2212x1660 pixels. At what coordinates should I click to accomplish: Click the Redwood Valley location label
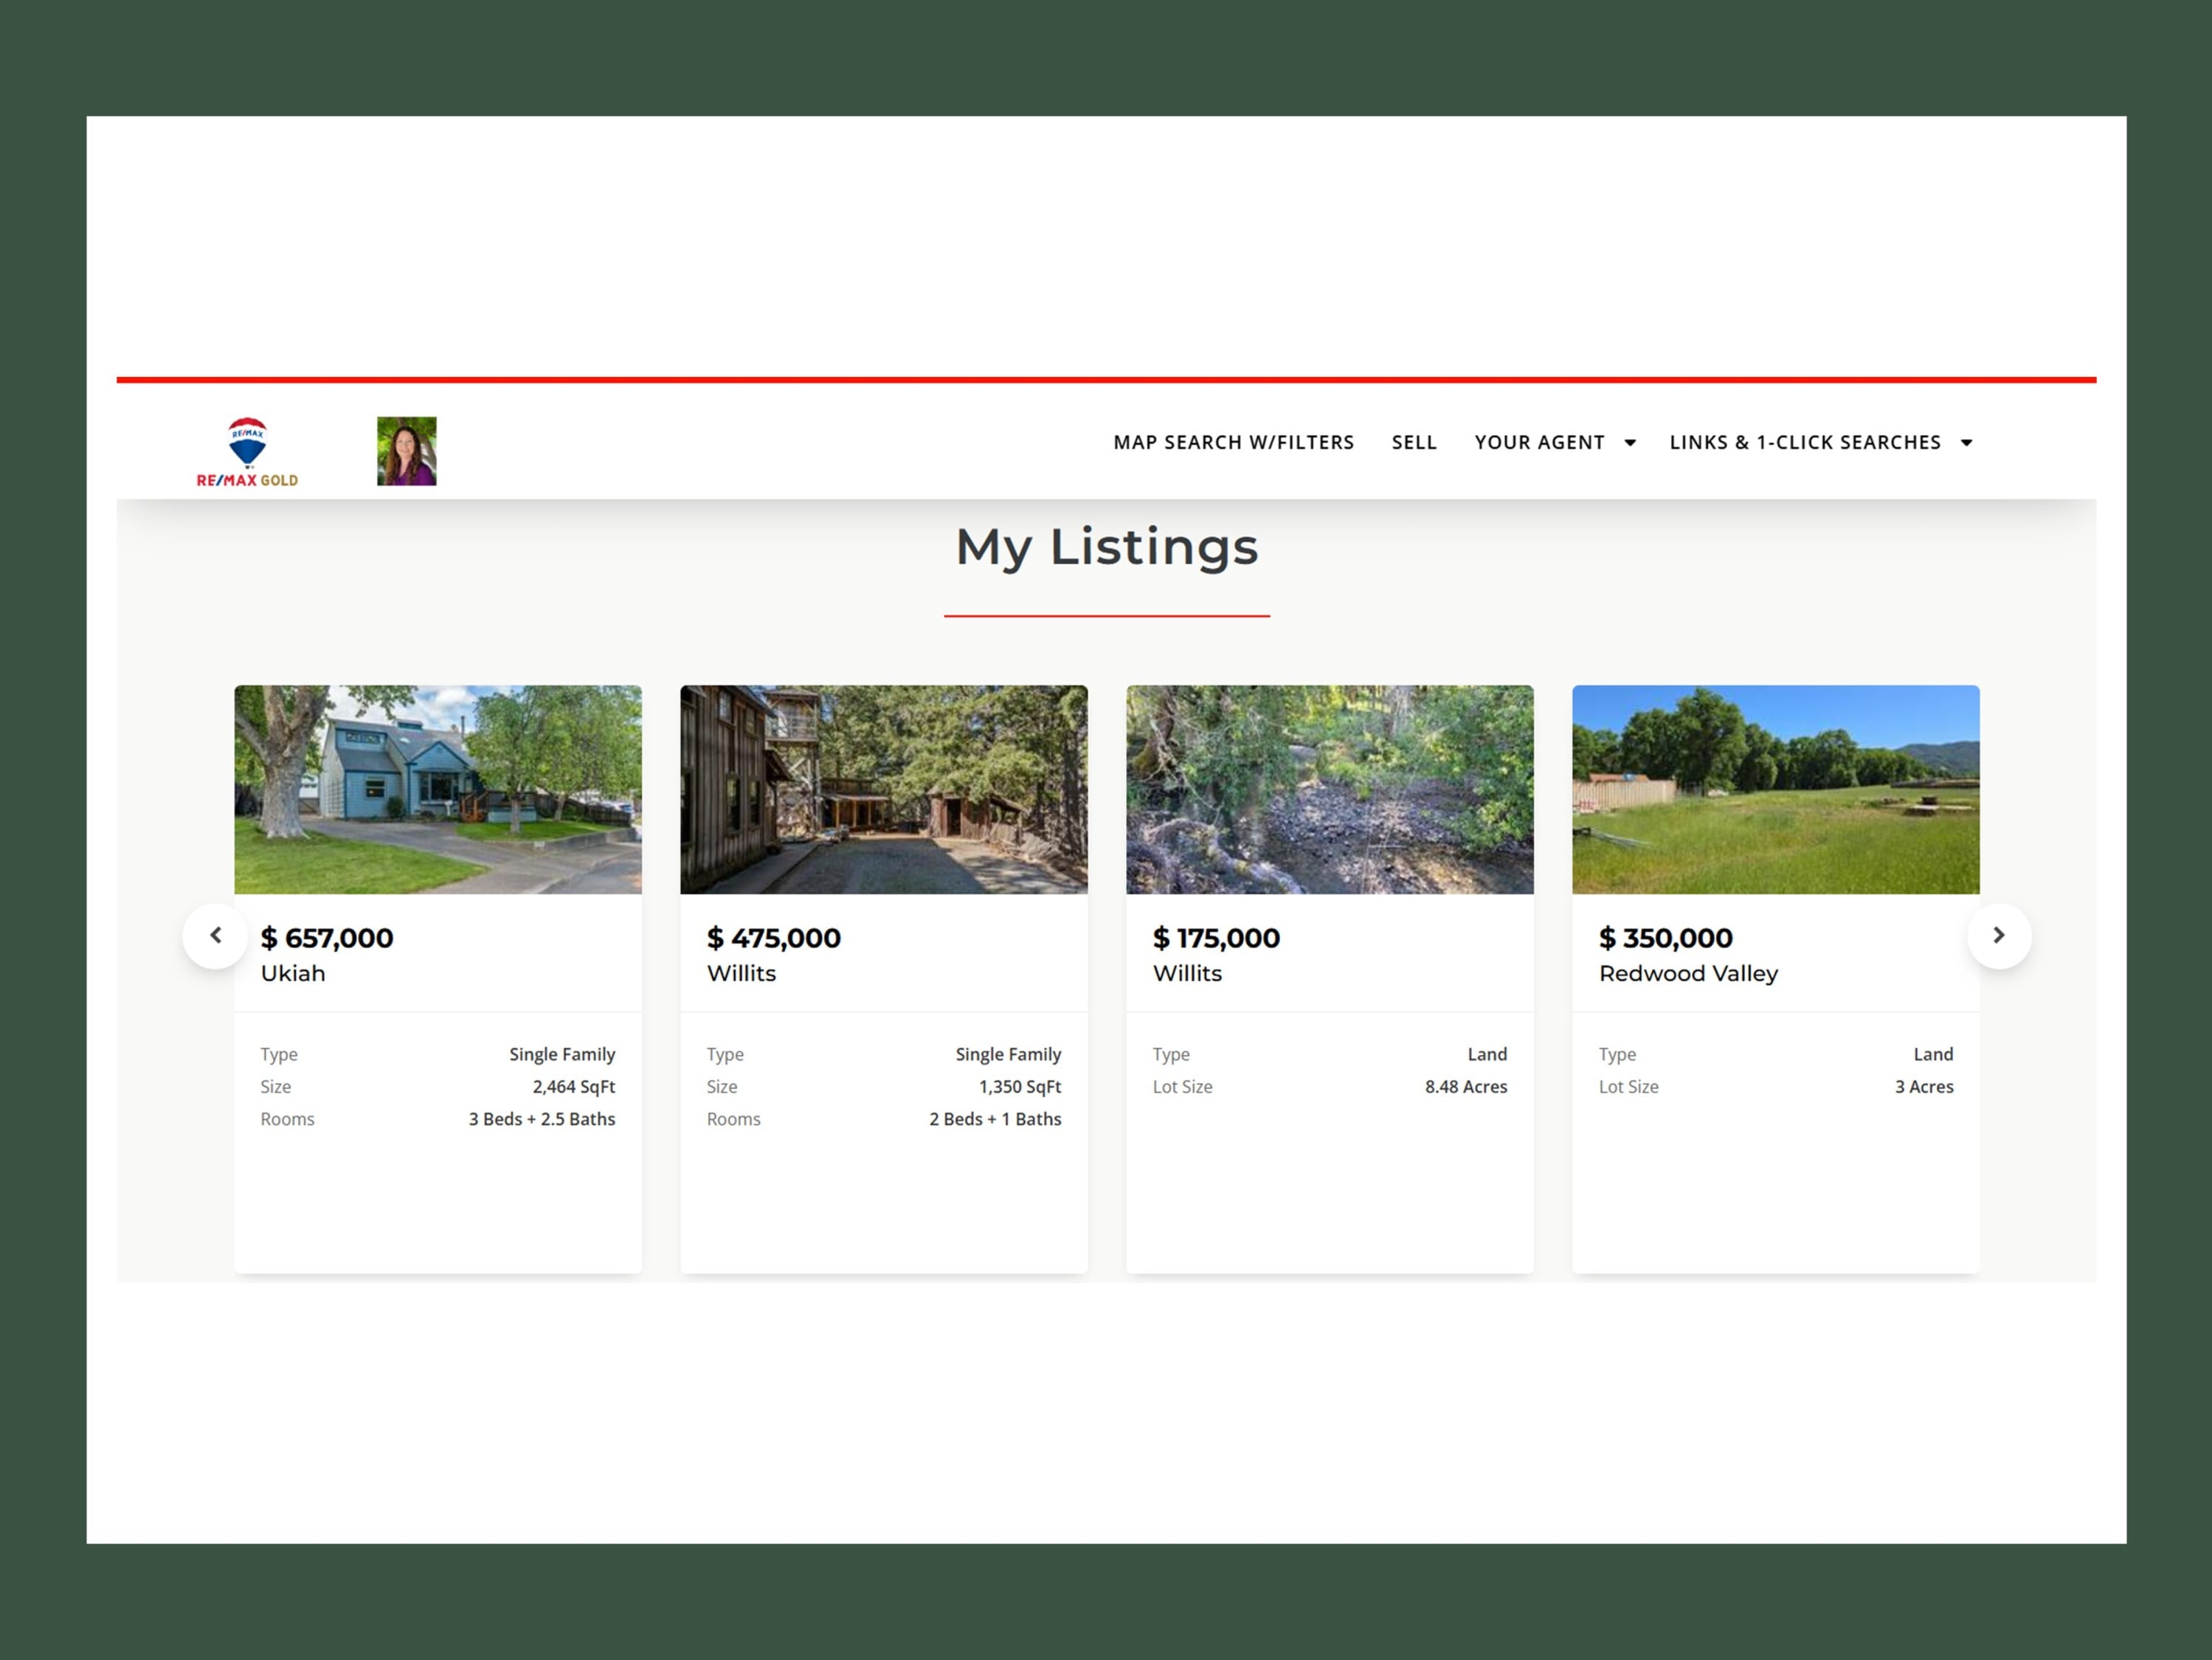click(1688, 974)
